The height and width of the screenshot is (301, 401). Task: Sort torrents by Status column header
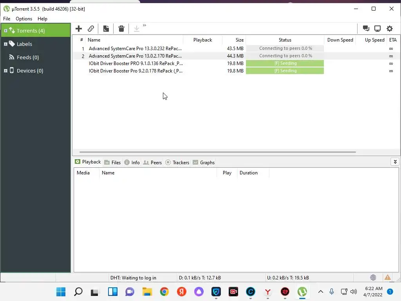pyautogui.click(x=285, y=40)
